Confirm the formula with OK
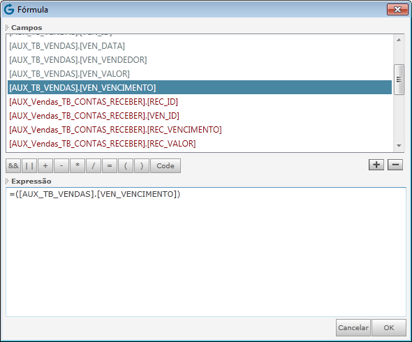Viewport: 412px width, 342px height. point(389,328)
